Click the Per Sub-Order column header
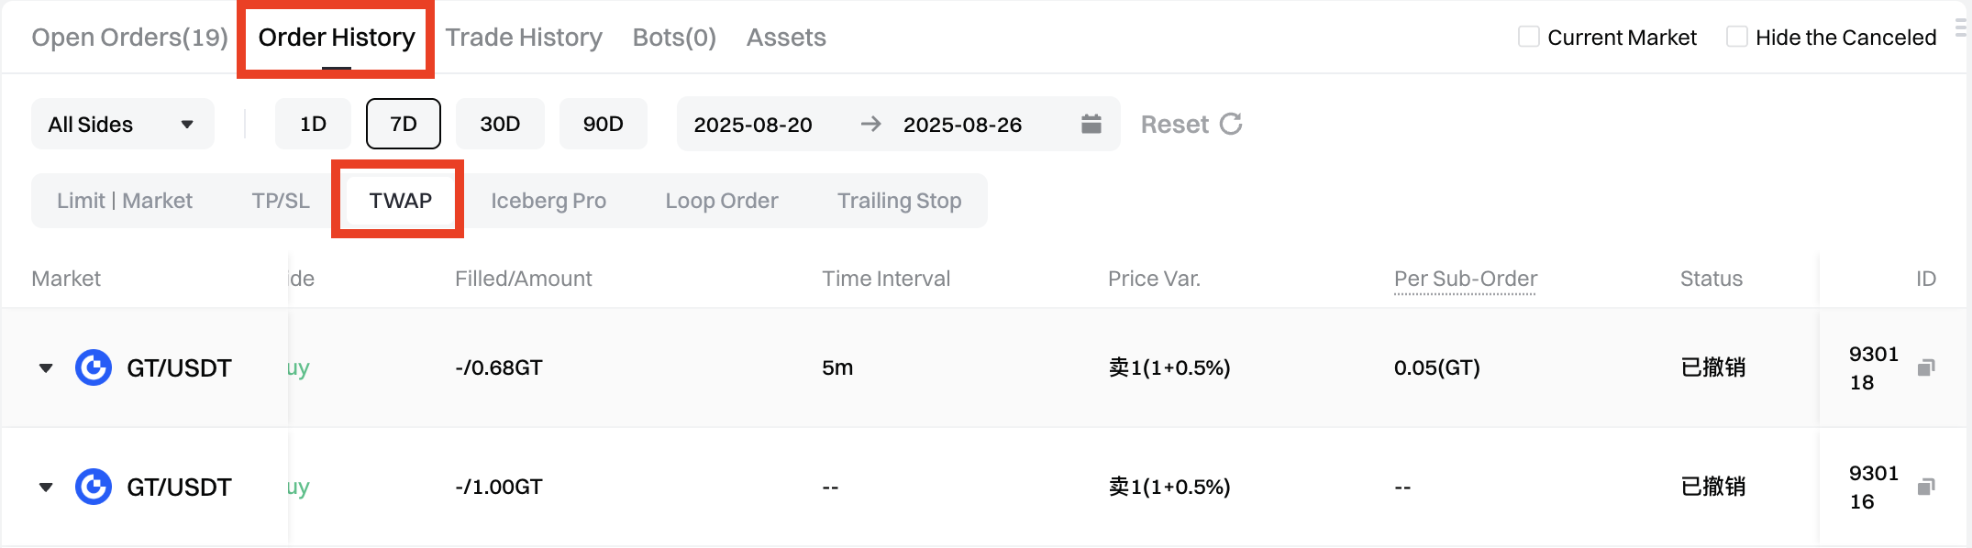Image resolution: width=1972 pixels, height=548 pixels. pyautogui.click(x=1465, y=279)
